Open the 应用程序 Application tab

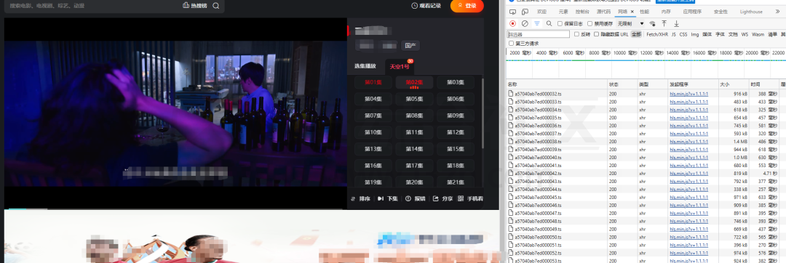click(x=692, y=12)
